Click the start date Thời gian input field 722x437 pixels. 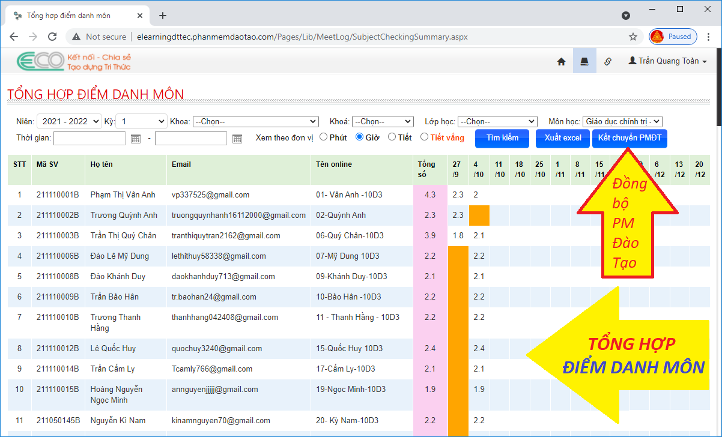(89, 139)
